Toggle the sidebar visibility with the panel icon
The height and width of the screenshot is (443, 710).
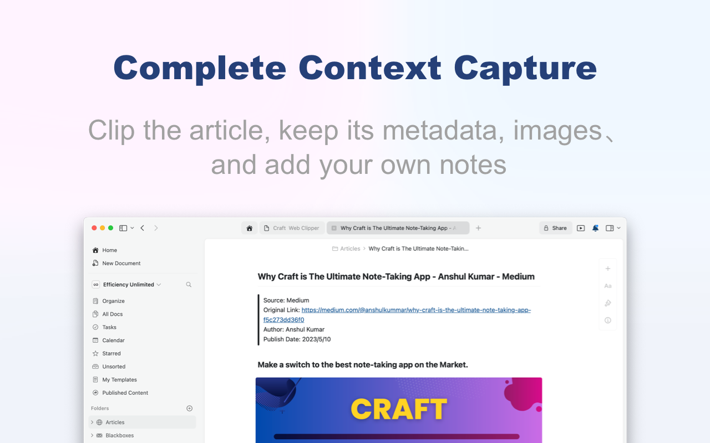[x=123, y=228]
